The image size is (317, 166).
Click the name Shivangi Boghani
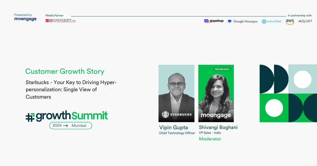coord(218,127)
